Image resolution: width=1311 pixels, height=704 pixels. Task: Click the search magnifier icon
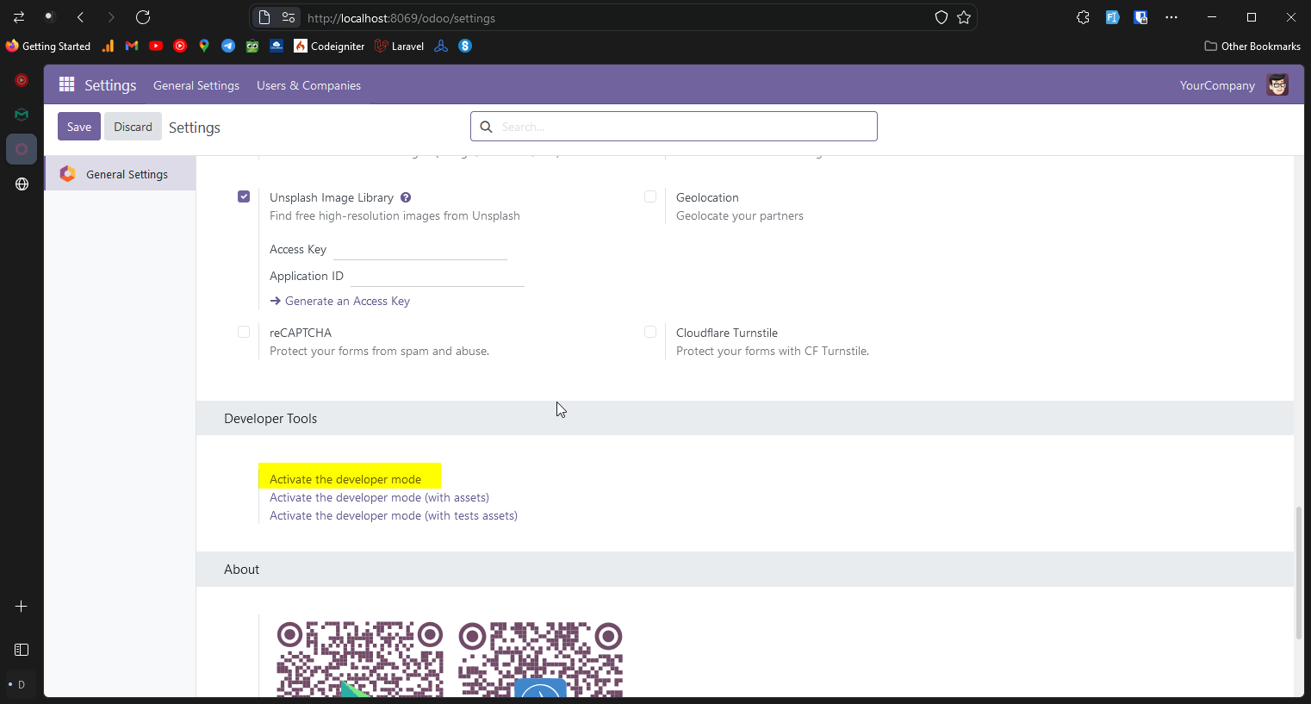coord(486,127)
